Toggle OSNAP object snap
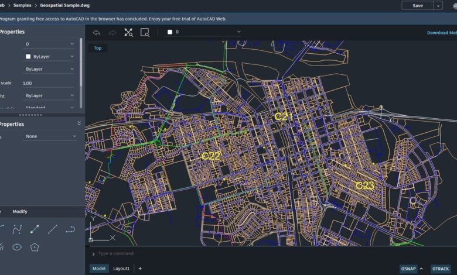 408,269
